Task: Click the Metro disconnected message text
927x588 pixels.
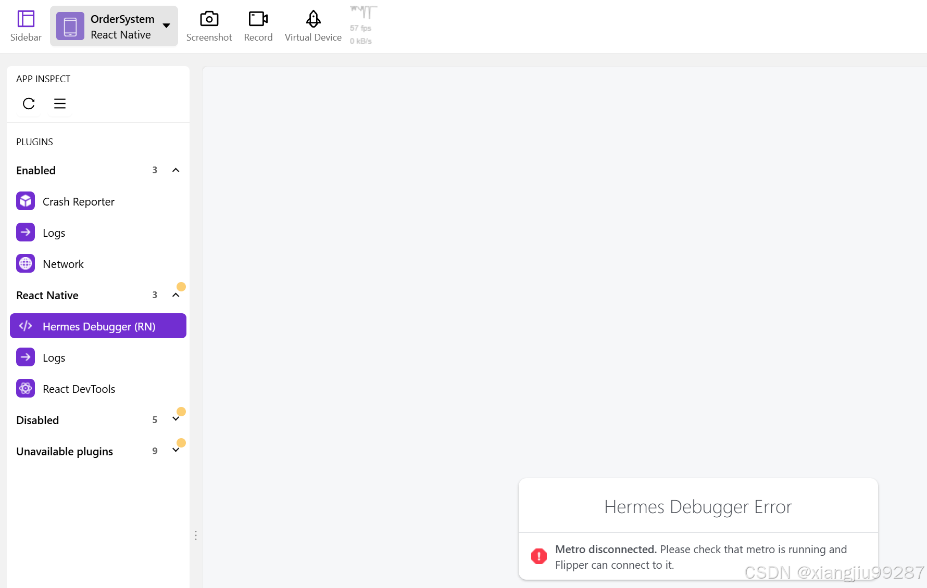Action: pyautogui.click(x=701, y=557)
